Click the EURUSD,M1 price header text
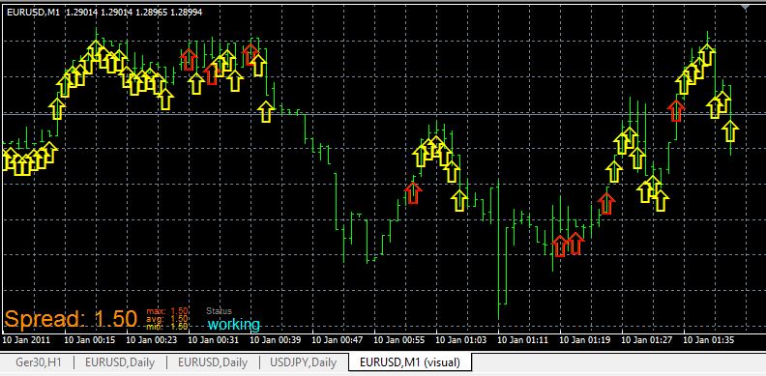The width and height of the screenshot is (766, 376). coord(104,13)
